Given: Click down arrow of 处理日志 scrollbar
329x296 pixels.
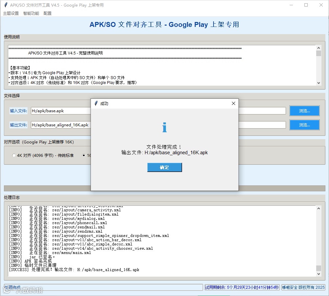Looking at the screenshot, I should tap(319, 274).
